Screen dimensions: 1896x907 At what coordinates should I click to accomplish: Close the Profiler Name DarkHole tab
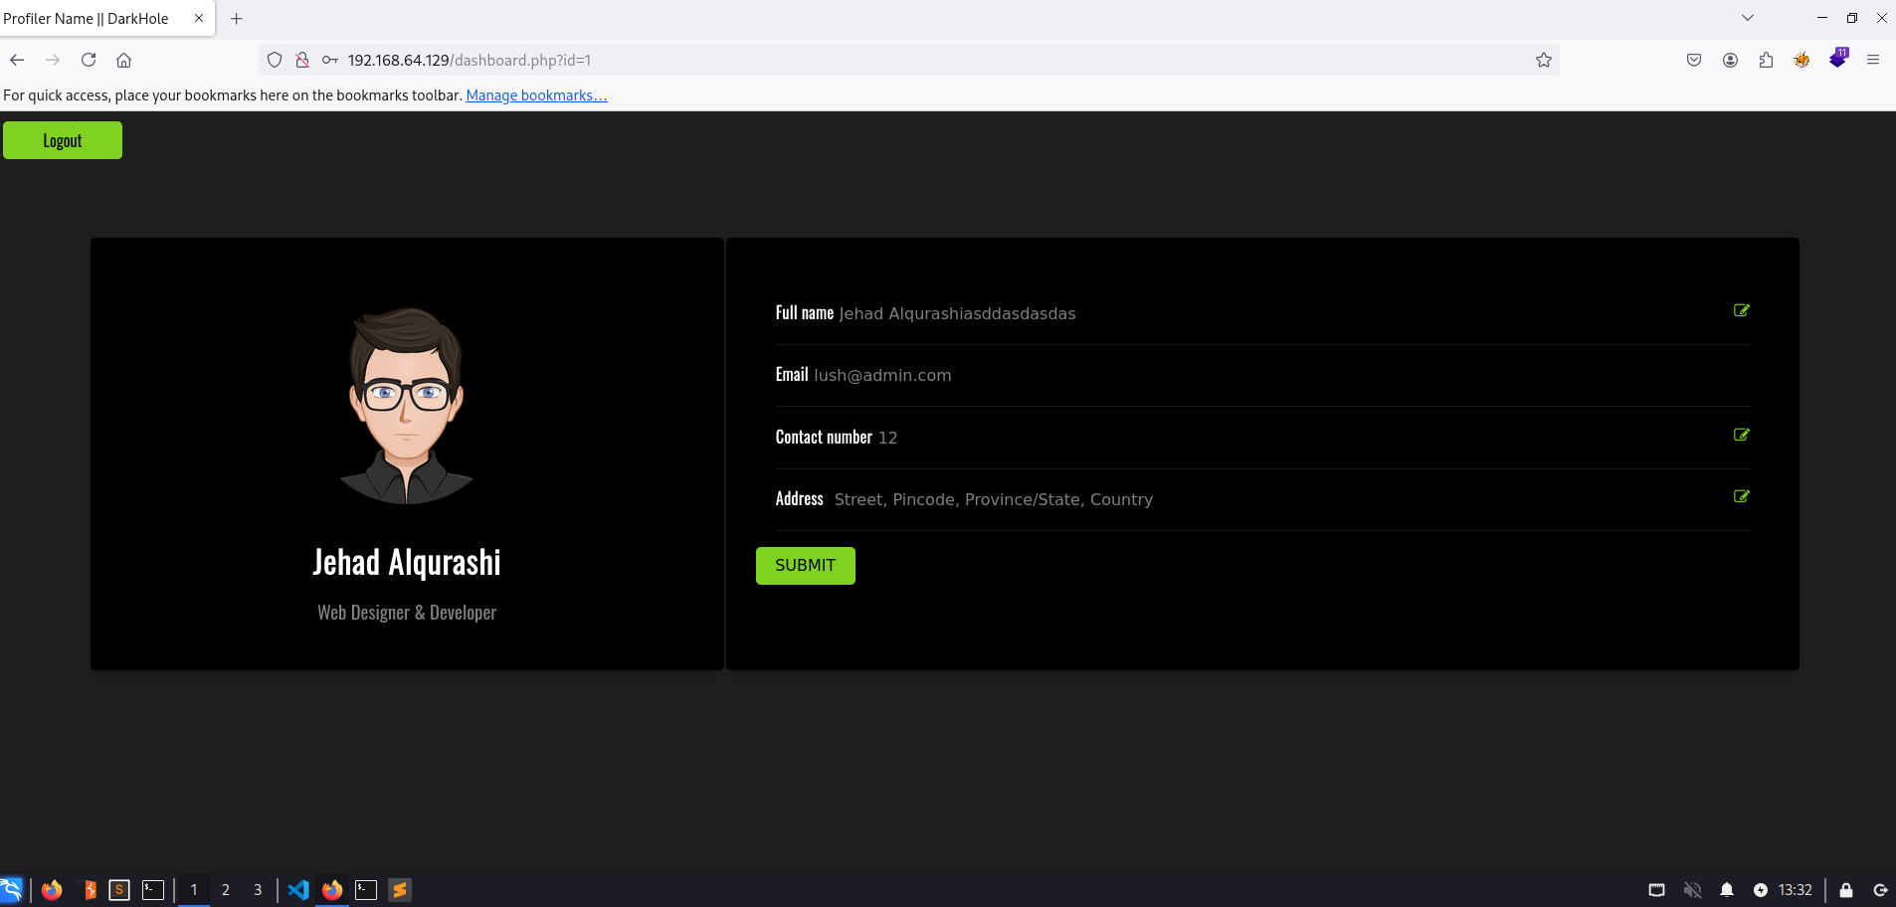point(199,18)
